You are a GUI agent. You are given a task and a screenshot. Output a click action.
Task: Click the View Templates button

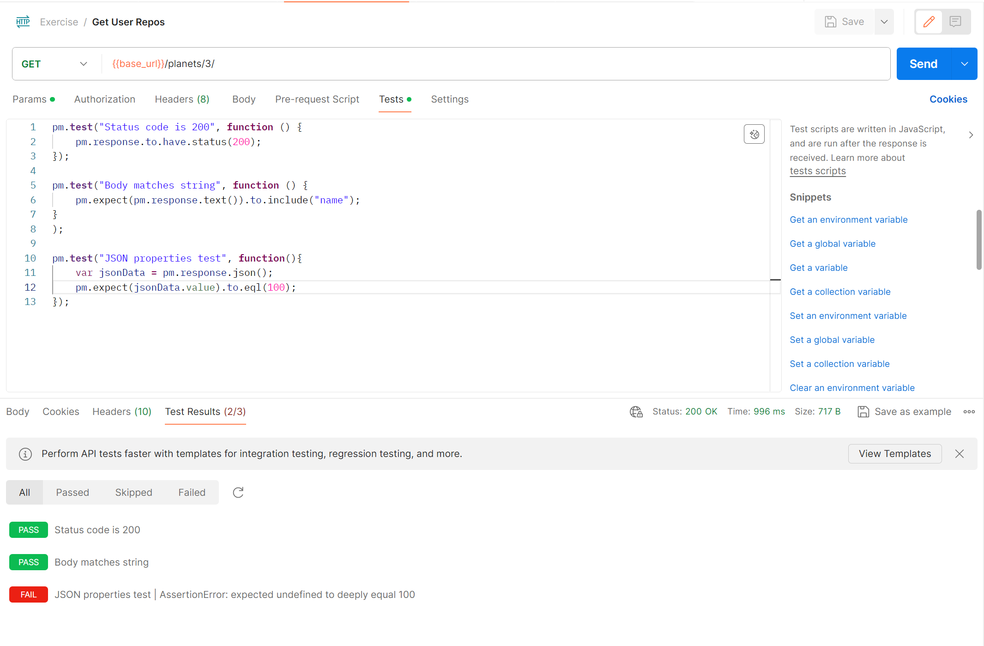point(894,454)
